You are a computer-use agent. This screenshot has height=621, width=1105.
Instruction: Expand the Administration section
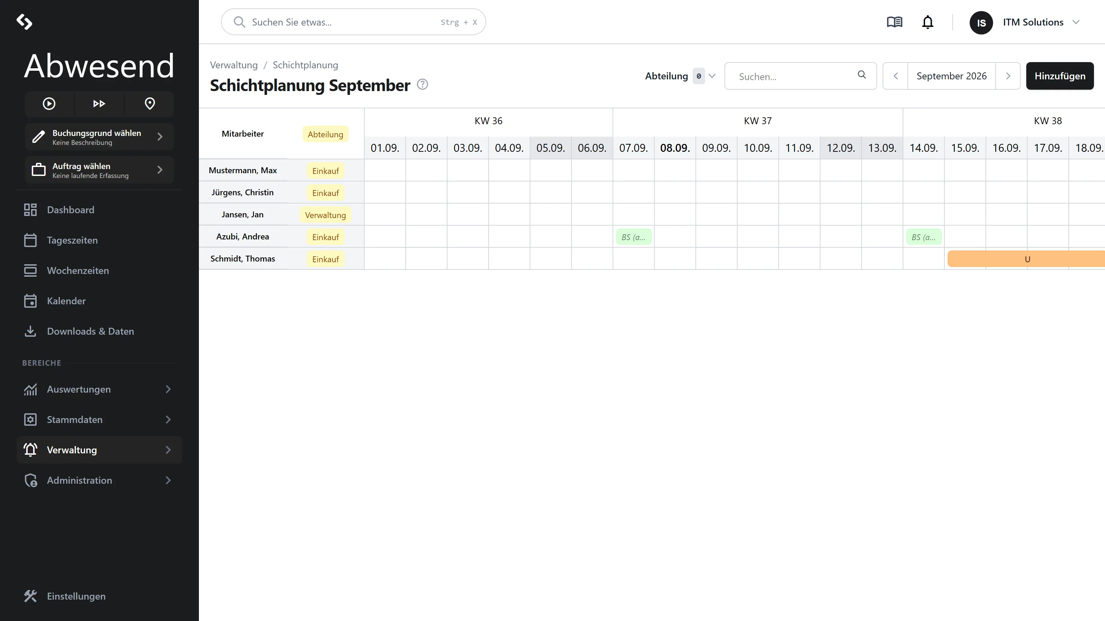(x=99, y=481)
